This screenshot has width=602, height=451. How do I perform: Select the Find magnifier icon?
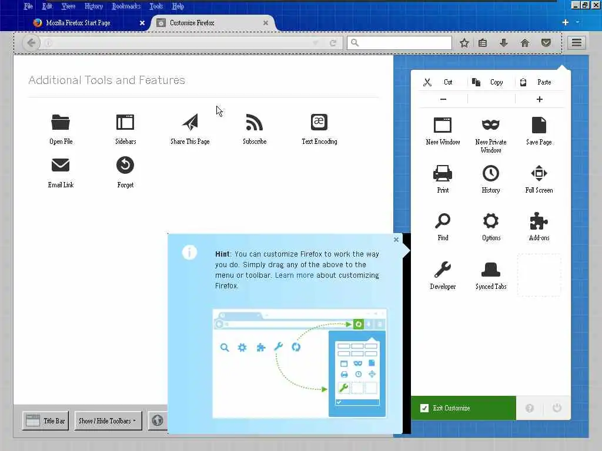coord(443,221)
